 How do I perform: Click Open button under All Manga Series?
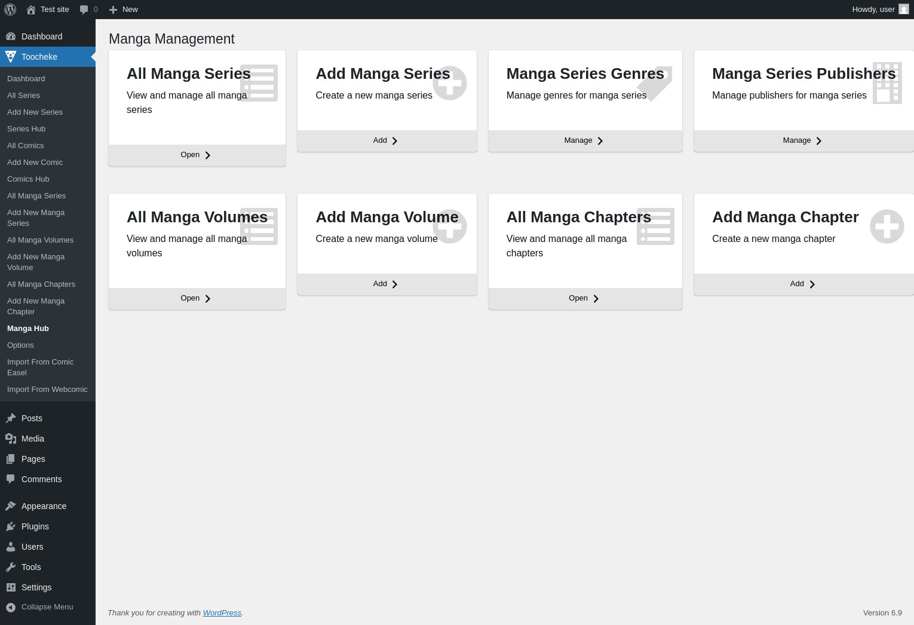coord(196,155)
